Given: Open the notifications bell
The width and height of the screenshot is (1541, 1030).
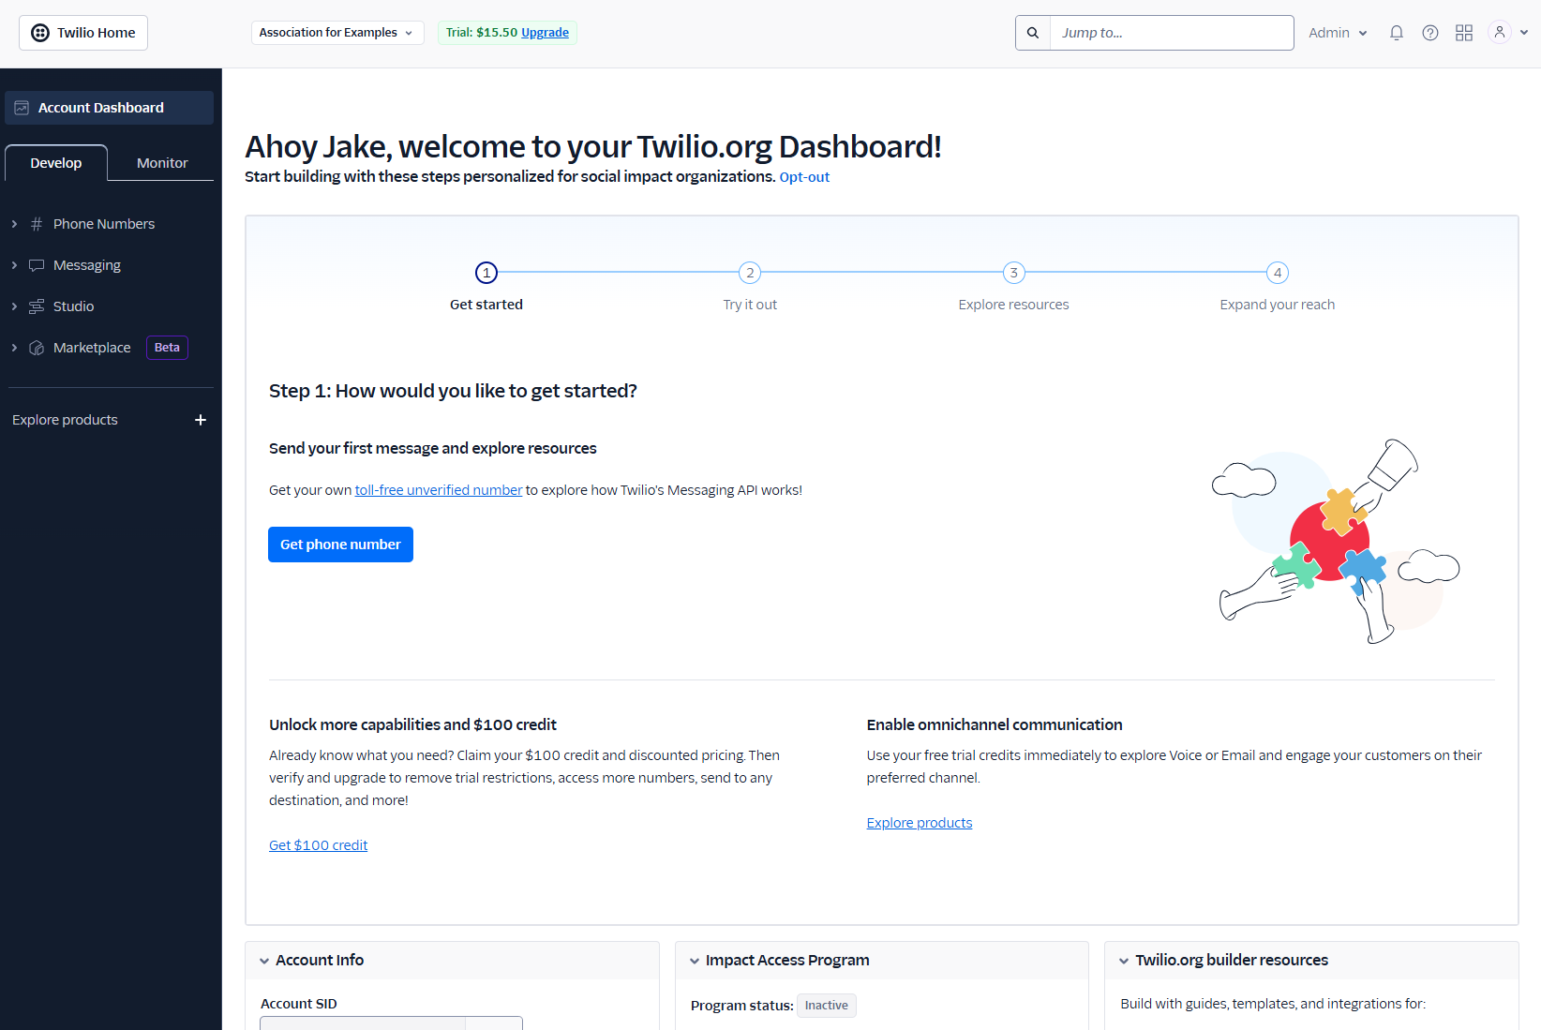Looking at the screenshot, I should point(1396,32).
